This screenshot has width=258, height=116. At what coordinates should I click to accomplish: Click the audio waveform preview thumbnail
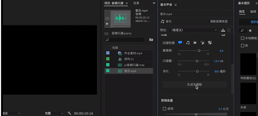[121, 18]
